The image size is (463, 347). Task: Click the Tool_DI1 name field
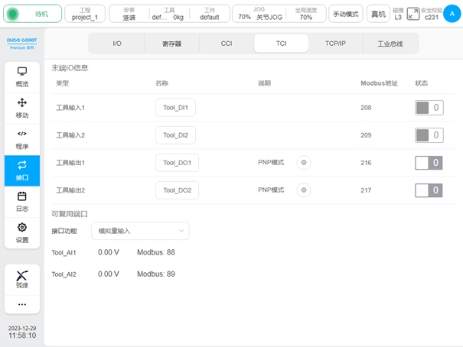pos(175,108)
